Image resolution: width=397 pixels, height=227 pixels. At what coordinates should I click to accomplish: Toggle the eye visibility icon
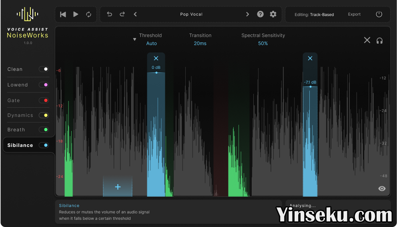[382, 189]
